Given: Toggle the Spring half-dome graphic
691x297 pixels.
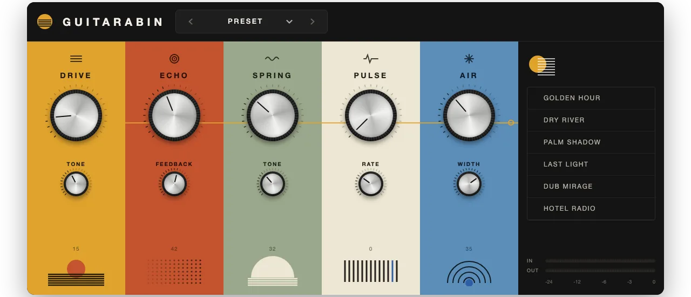Looking at the screenshot, I should point(272,271).
